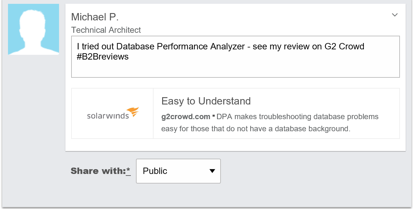Click the black arrow in the Public selector
Viewport: 413px width, 209px height.
[212, 171]
